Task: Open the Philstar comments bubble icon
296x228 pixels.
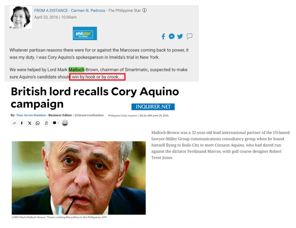Action: (190, 36)
